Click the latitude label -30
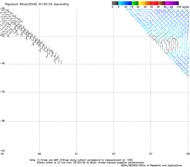Screen dimensions: 190x167 tap(2, 8)
